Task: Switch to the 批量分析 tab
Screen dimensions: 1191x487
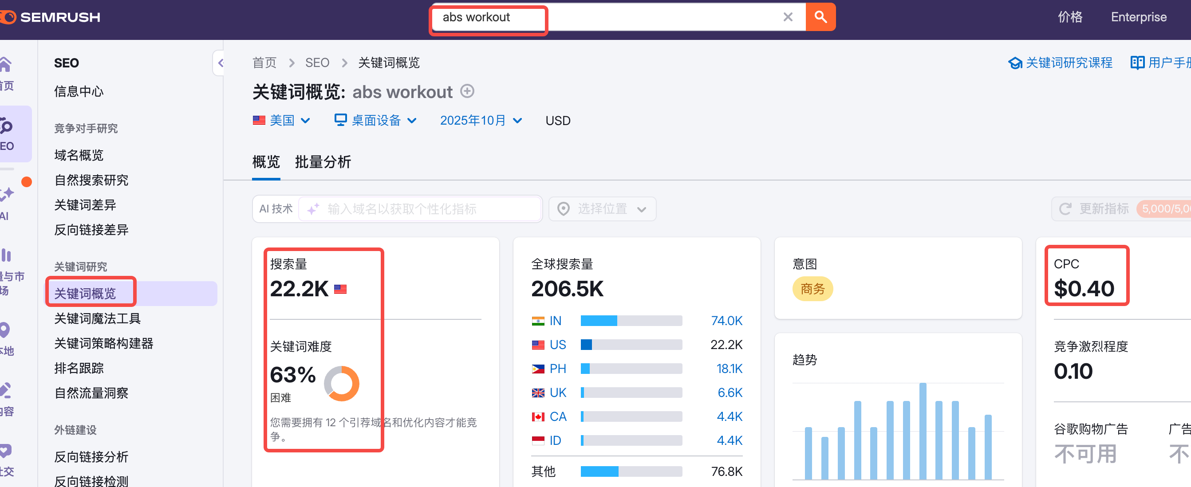Action: 323,162
